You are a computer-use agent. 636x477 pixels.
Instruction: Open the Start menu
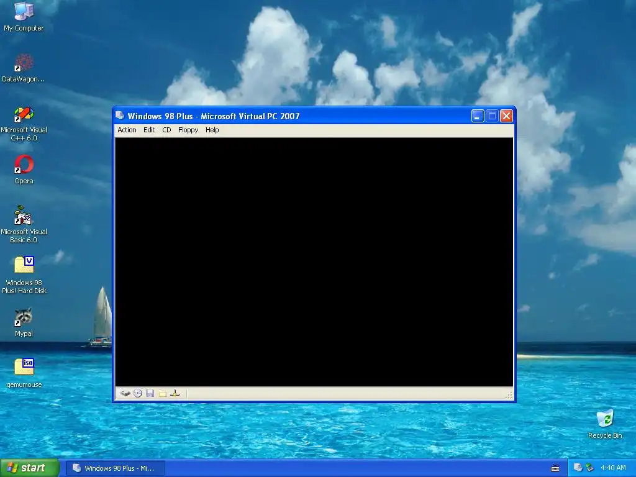(x=29, y=468)
